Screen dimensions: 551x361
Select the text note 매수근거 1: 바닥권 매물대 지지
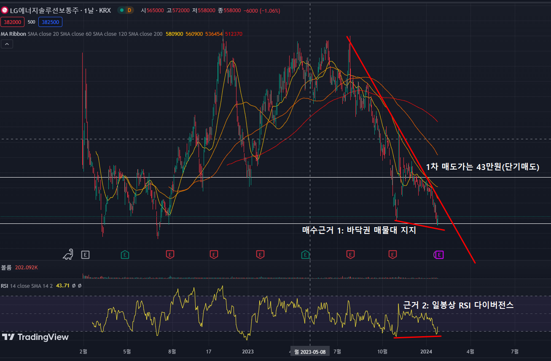pos(359,230)
